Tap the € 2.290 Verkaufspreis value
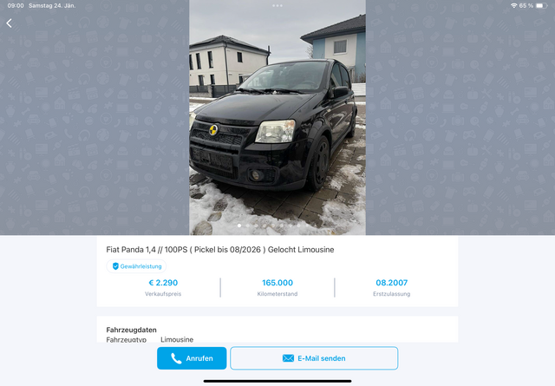This screenshot has width=555, height=386. pyautogui.click(x=163, y=283)
